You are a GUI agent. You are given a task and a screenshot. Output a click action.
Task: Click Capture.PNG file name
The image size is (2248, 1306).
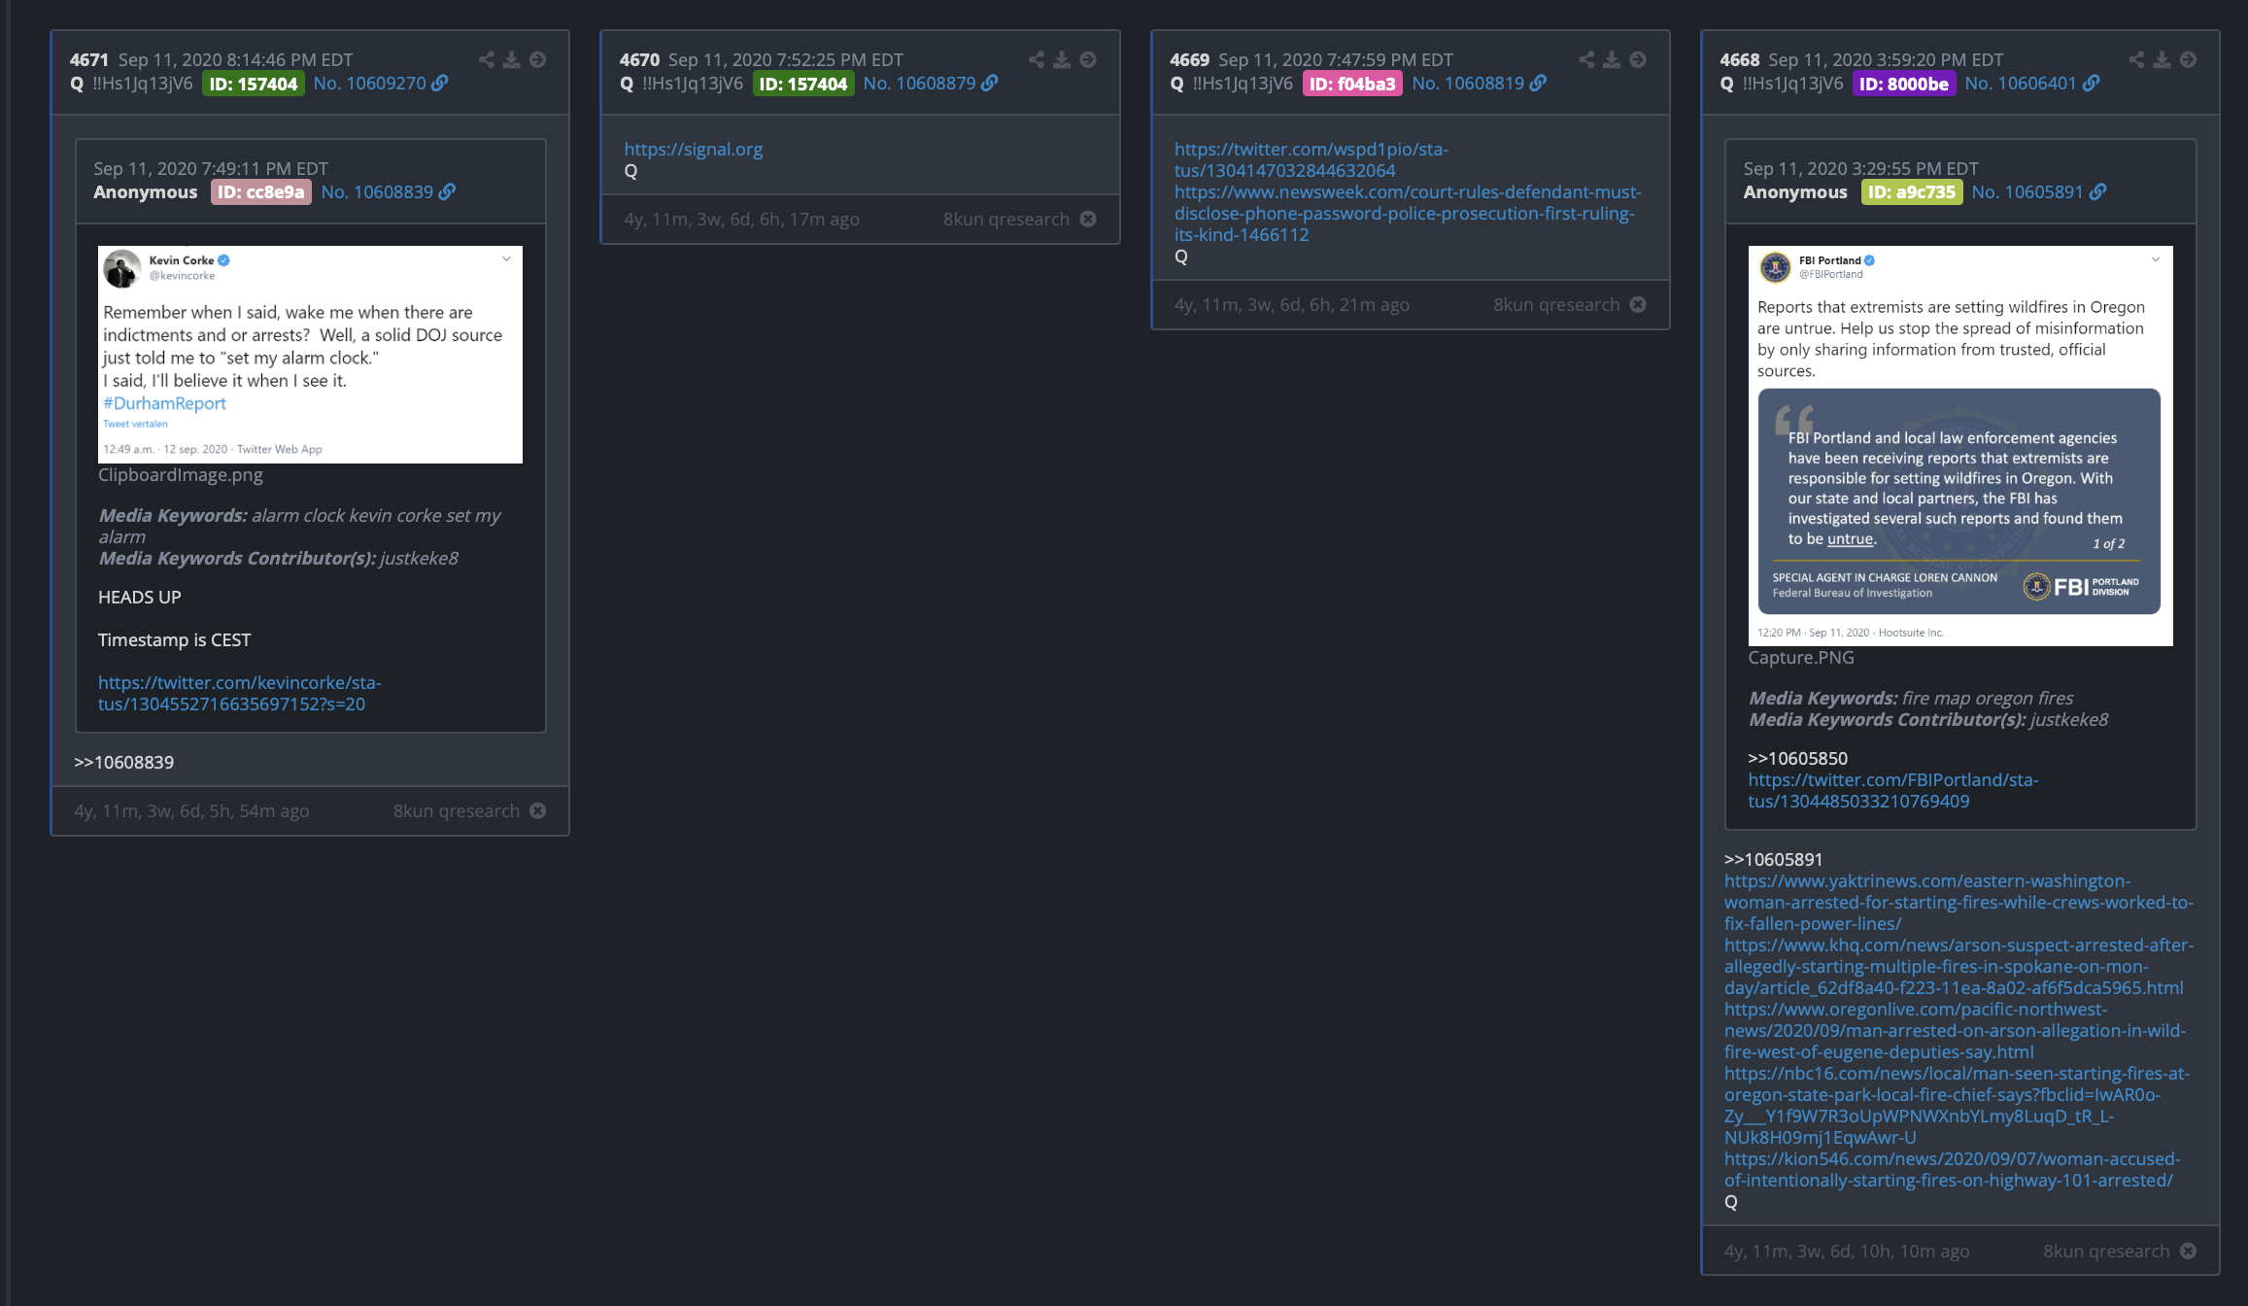click(1801, 657)
